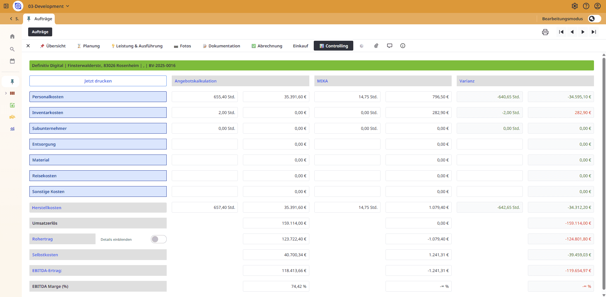Select the Home icon in the sidebar
The width and height of the screenshot is (606, 297).
click(12, 36)
